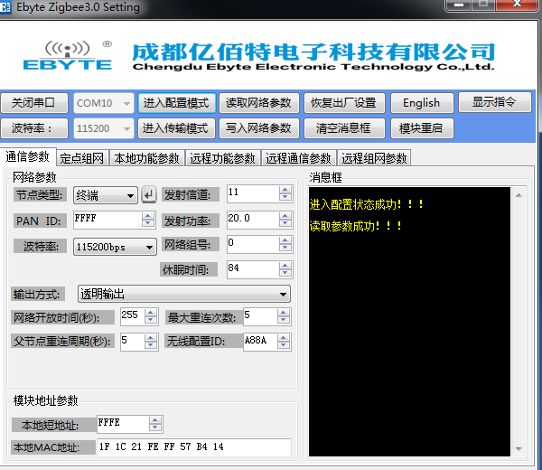Open the 本地功能参数 tab
The width and height of the screenshot is (542, 470).
coord(146,158)
